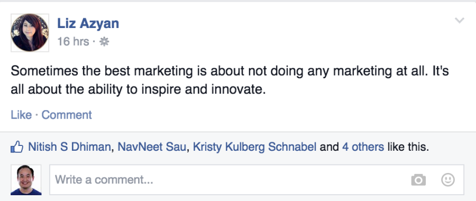Open the emoji smiley picker
Screen dimensions: 476x201
[448, 179]
